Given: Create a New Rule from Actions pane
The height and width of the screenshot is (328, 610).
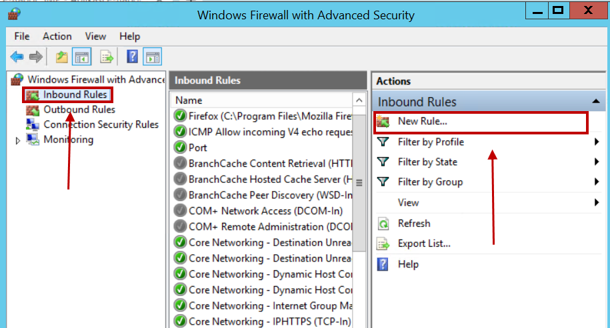Looking at the screenshot, I should [x=481, y=122].
